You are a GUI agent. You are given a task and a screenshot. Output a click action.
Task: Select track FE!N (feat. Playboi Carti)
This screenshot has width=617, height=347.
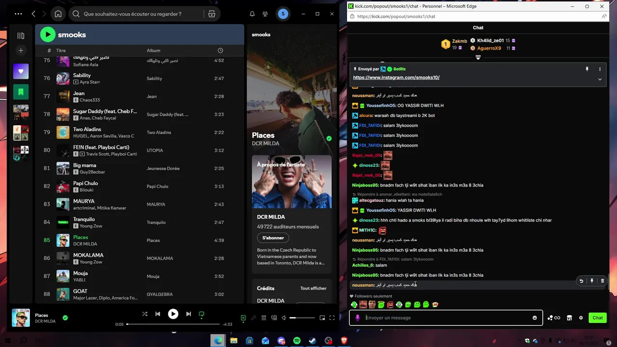coord(140,150)
